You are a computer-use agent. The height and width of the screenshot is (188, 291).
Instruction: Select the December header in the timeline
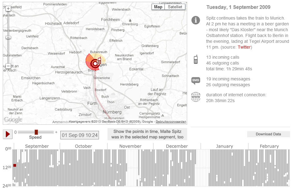click(177, 146)
